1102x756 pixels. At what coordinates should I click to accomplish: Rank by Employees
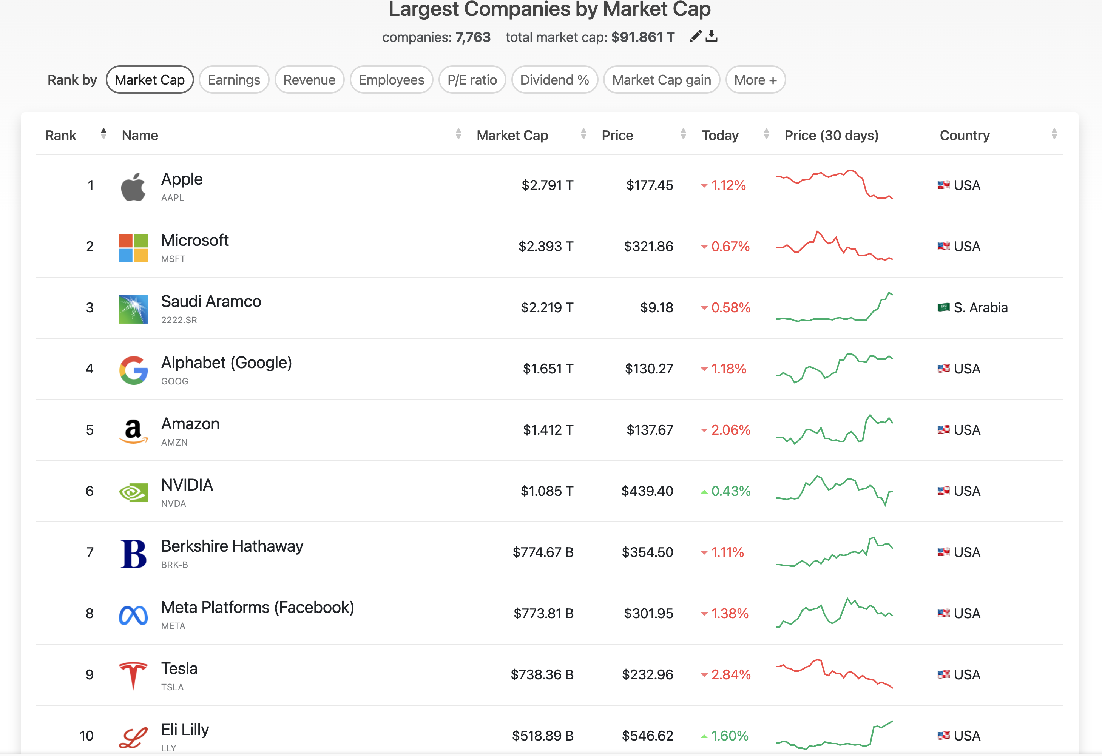[391, 80]
